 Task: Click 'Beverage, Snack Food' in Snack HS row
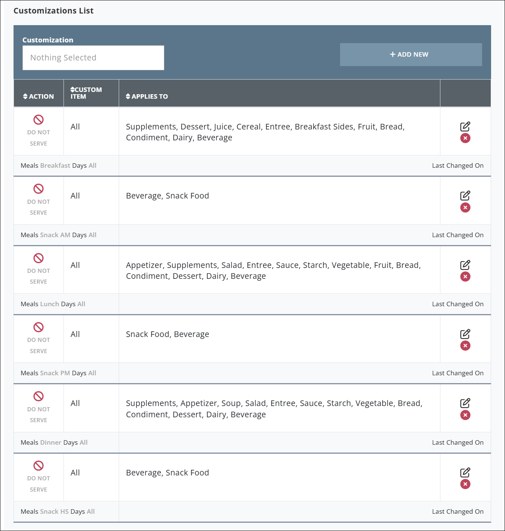(x=168, y=473)
